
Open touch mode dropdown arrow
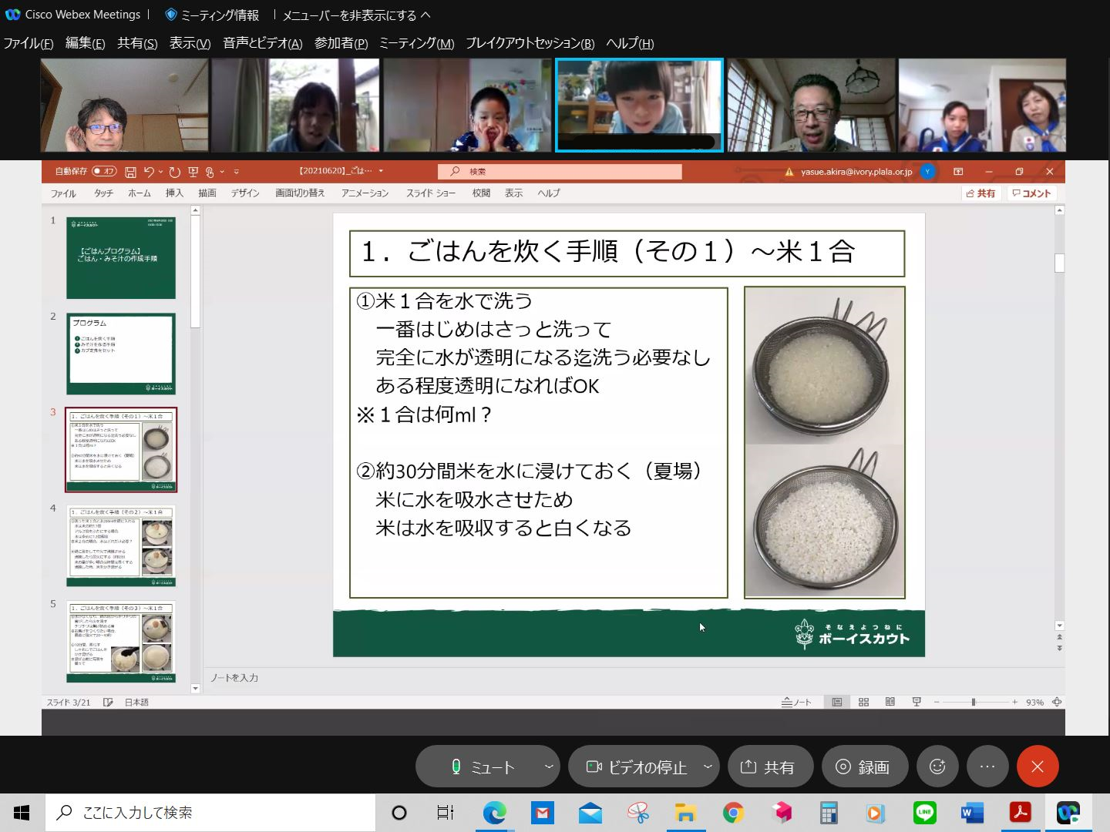click(x=222, y=172)
